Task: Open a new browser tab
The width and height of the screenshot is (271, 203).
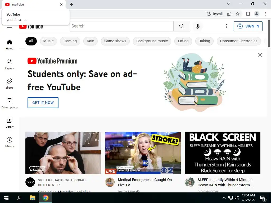Action: pyautogui.click(x=71, y=4)
